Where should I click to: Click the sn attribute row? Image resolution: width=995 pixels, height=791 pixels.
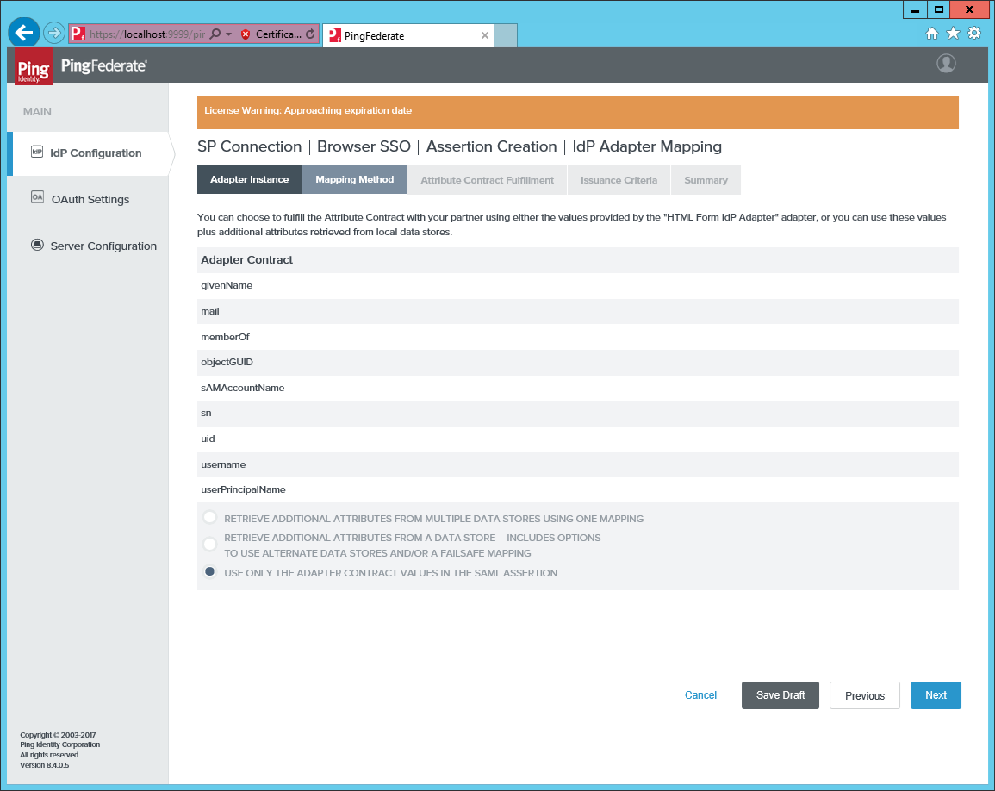[x=578, y=414]
